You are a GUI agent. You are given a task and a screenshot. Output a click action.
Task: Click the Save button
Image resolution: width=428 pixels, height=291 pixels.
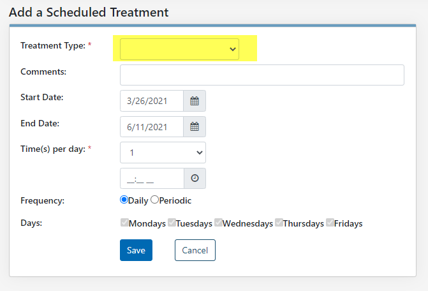[136, 250]
